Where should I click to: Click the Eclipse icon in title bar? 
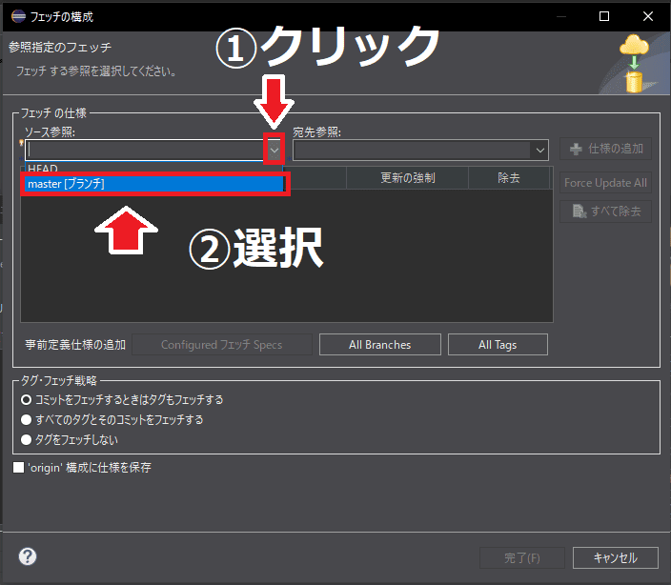tap(18, 16)
